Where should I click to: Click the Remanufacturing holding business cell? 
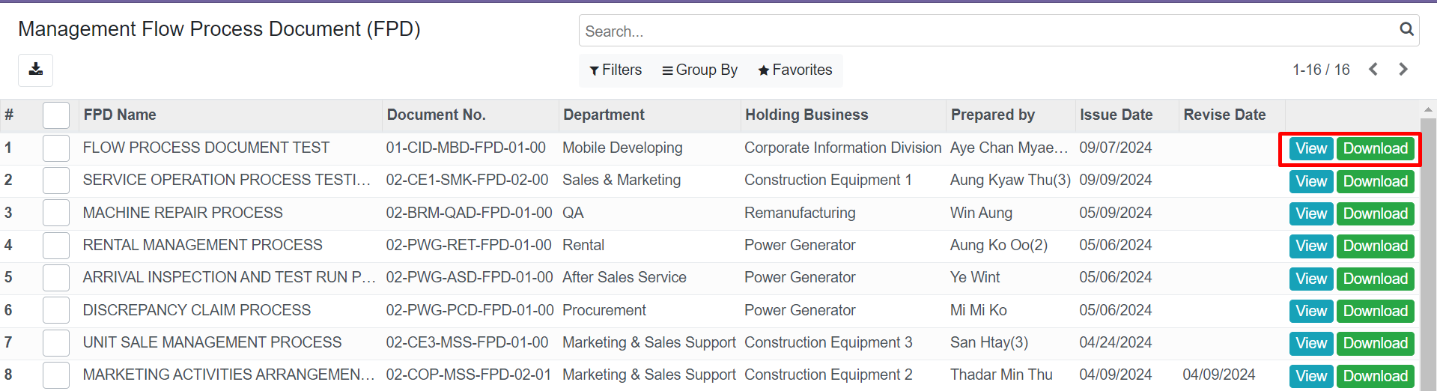click(x=800, y=213)
